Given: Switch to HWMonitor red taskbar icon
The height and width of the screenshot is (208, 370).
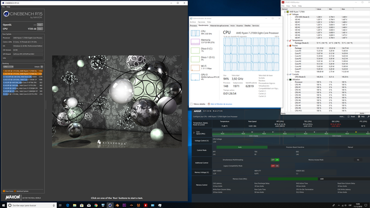Looking at the screenshot, I should click(x=146, y=206).
